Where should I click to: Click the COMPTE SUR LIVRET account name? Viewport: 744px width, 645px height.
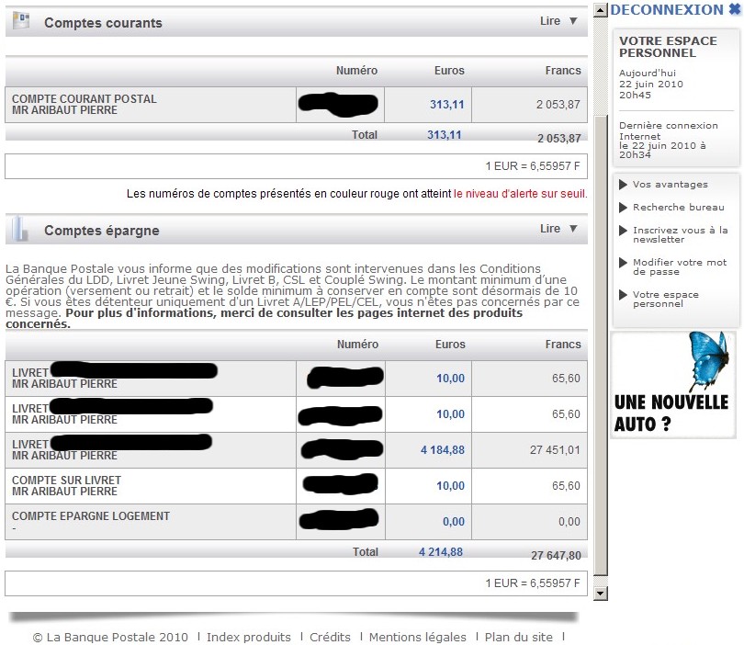pyautogui.click(x=66, y=481)
